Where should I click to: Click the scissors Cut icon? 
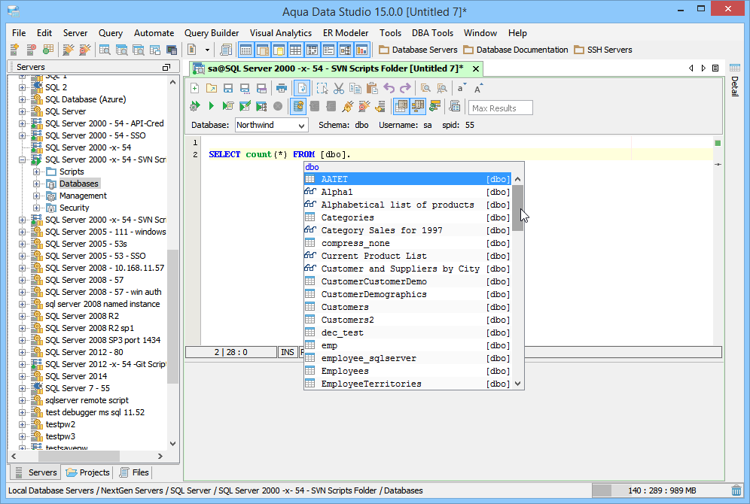339,88
